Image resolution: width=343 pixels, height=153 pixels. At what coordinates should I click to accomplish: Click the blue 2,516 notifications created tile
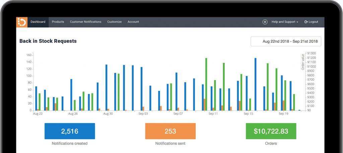point(70,131)
